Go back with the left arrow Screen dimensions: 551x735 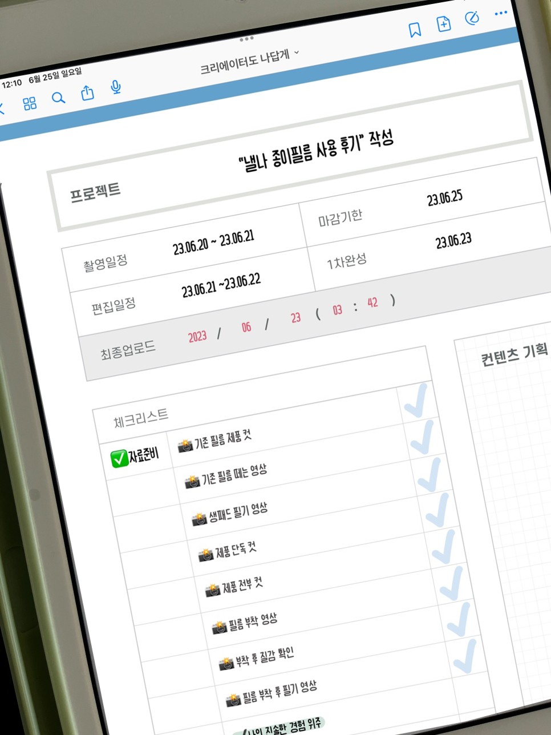tap(2, 108)
